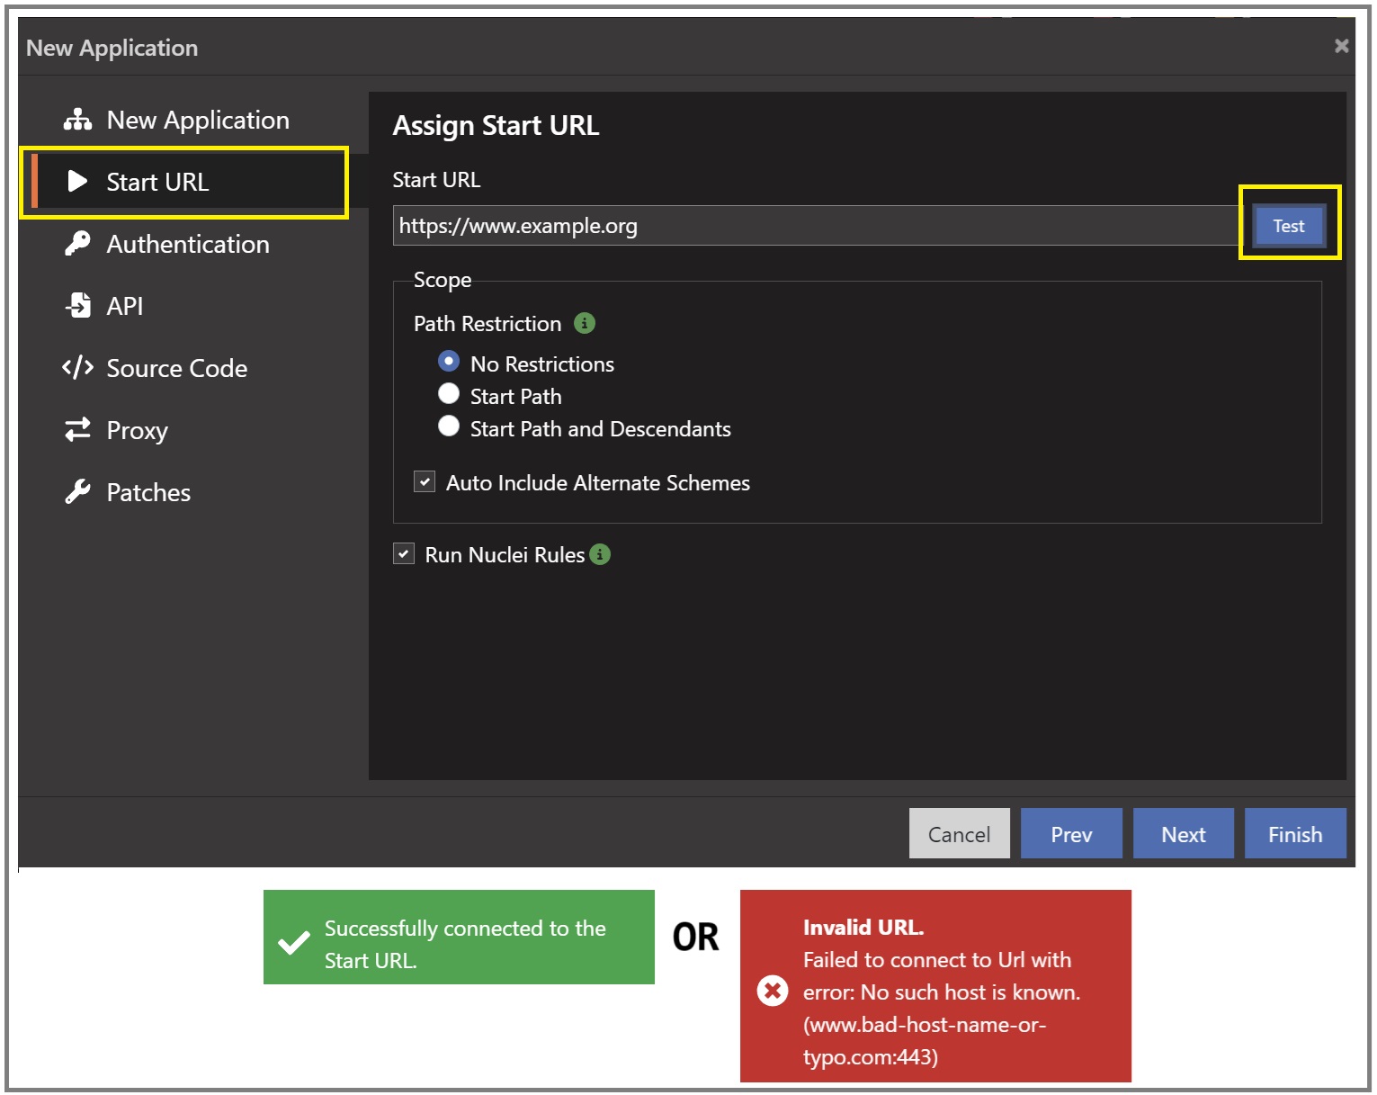Click the New Application sitemap icon
Image resolution: width=1377 pixels, height=1095 pixels.
(77, 120)
